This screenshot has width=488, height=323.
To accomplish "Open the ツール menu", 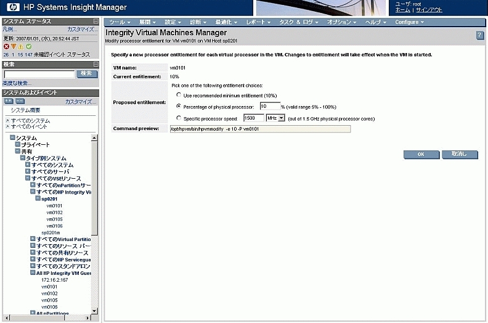I will click(x=120, y=22).
